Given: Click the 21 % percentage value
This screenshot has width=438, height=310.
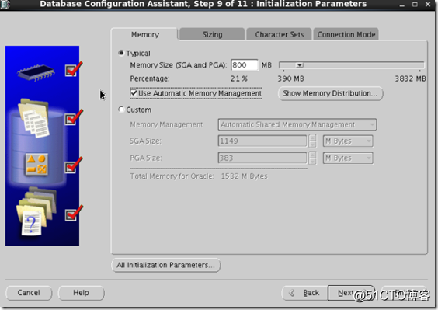Looking at the screenshot, I should coord(239,78).
